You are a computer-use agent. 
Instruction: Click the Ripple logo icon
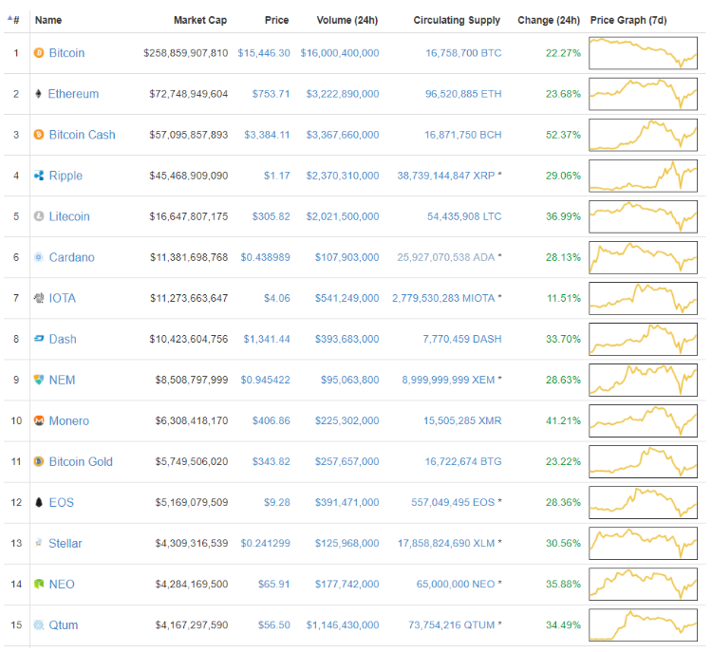[39, 176]
